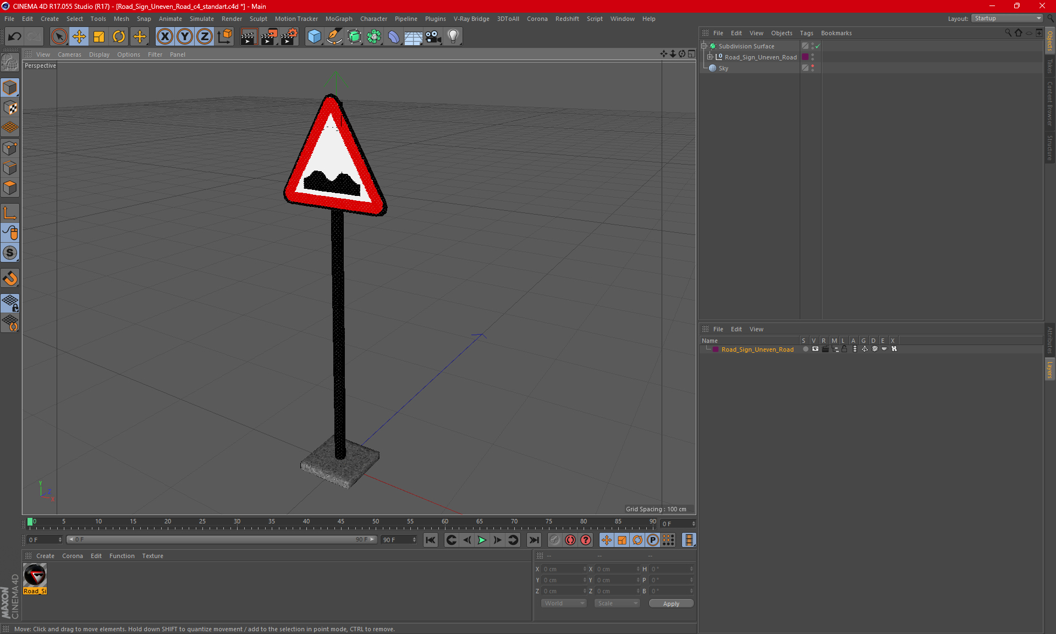Go to end of animation

tap(533, 540)
